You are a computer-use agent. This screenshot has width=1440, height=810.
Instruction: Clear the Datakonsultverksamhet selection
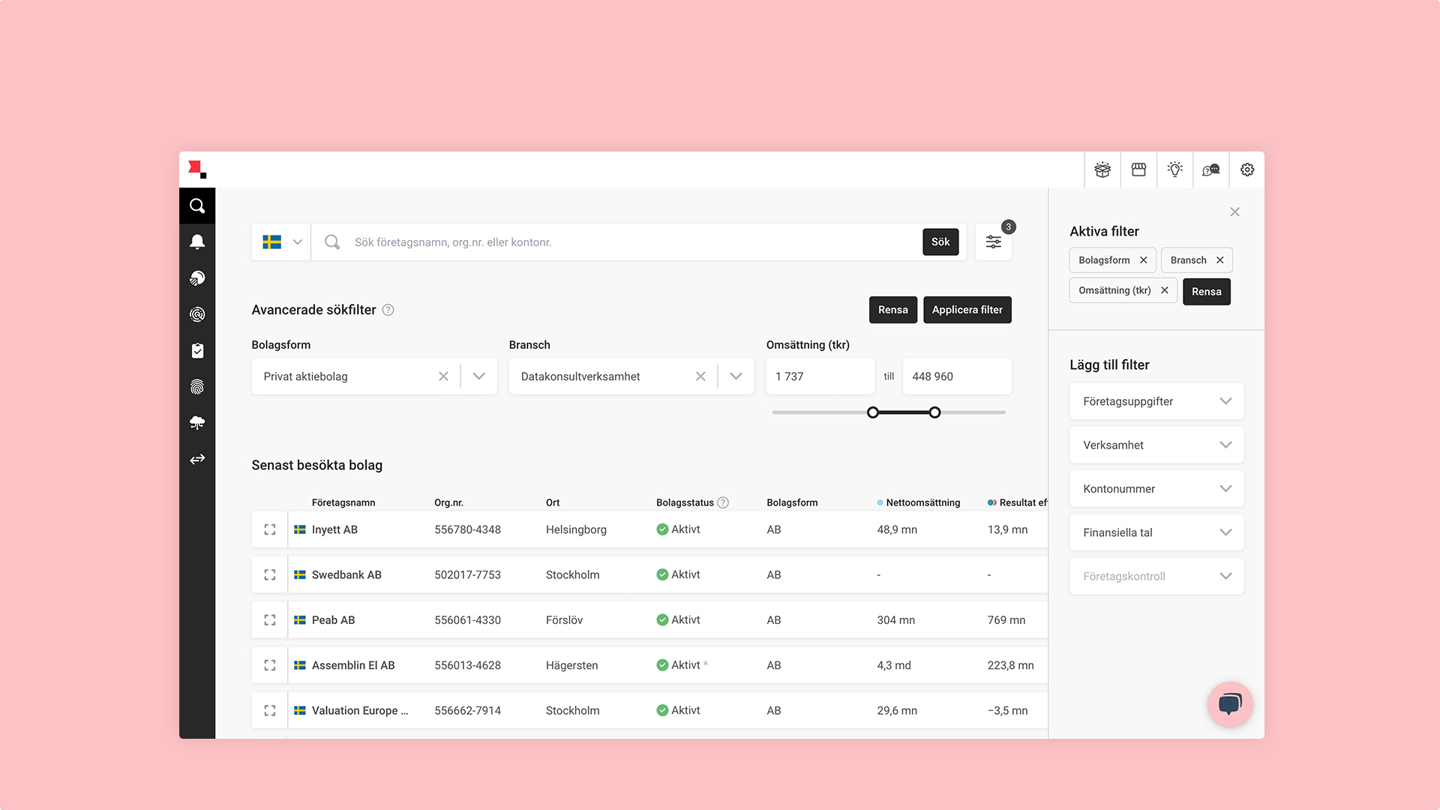point(700,376)
